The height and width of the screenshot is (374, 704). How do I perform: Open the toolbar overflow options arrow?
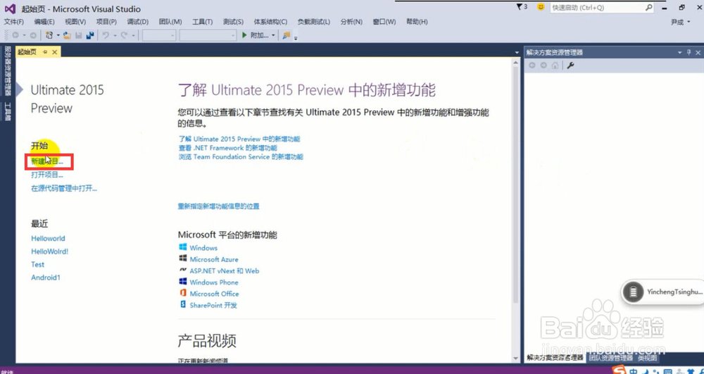(x=296, y=38)
